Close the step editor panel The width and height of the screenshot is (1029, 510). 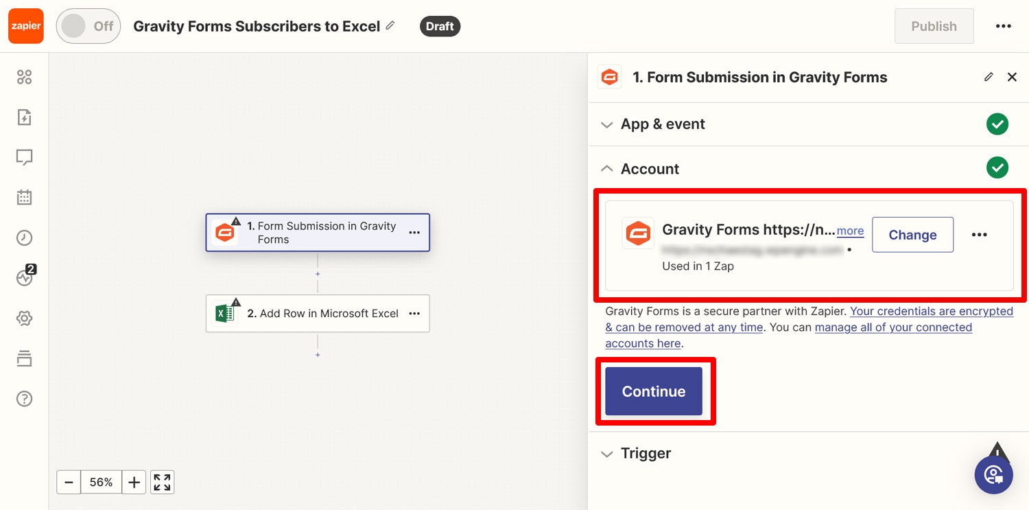(x=1012, y=77)
